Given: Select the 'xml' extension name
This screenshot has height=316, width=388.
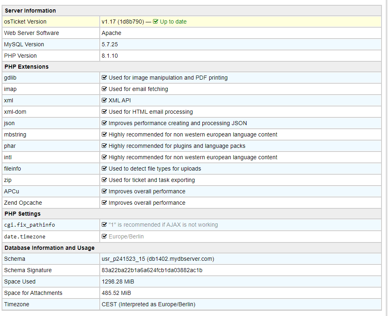Looking at the screenshot, I should 9,100.
